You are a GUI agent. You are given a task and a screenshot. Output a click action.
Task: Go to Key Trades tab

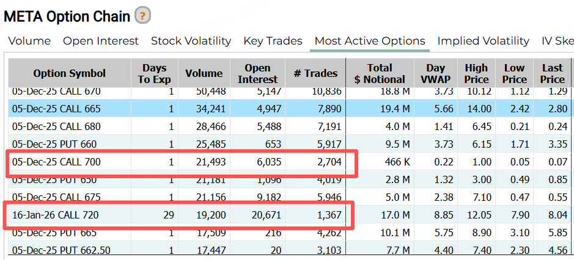click(273, 42)
